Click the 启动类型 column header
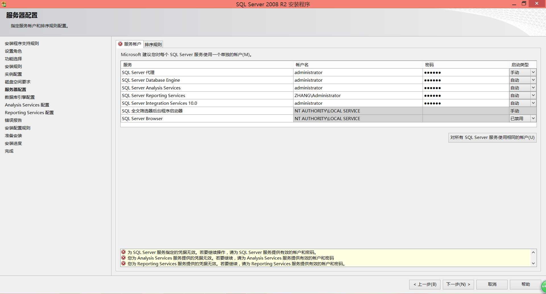 click(x=523, y=65)
